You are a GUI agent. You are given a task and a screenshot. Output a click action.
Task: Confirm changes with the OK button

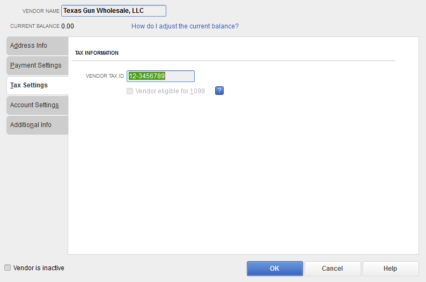click(x=275, y=269)
